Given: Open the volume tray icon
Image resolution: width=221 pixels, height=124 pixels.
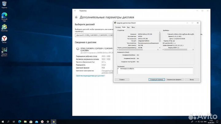Looking at the screenshot, I should pyautogui.click(x=202, y=122).
